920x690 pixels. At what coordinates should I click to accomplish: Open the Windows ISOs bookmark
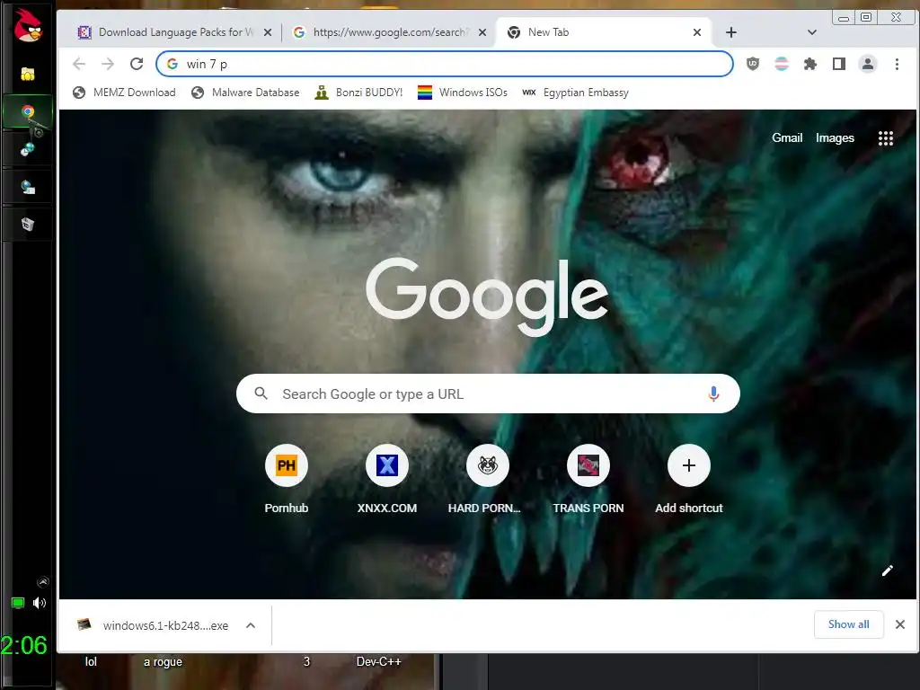463,93
